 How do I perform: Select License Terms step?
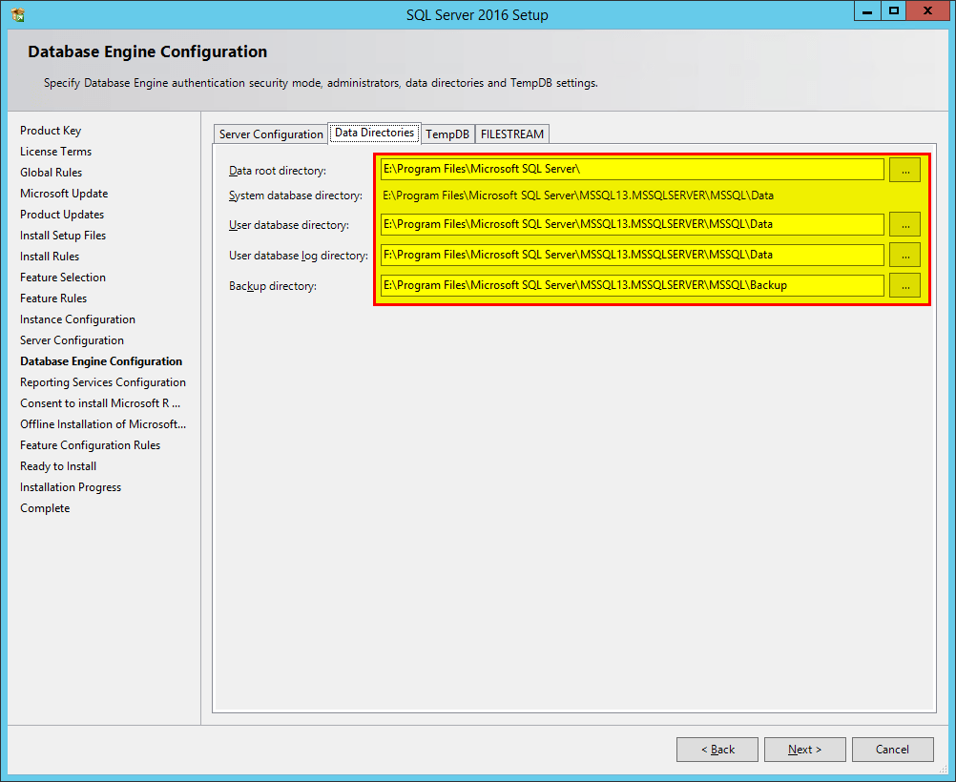[55, 152]
